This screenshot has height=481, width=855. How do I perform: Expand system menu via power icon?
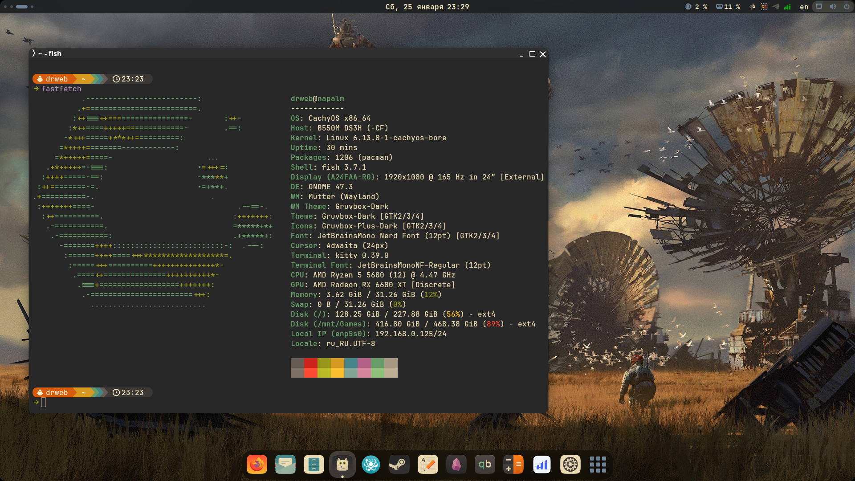pyautogui.click(x=847, y=7)
